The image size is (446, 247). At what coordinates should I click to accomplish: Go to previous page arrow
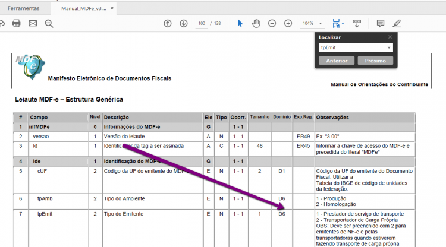[x=168, y=23]
